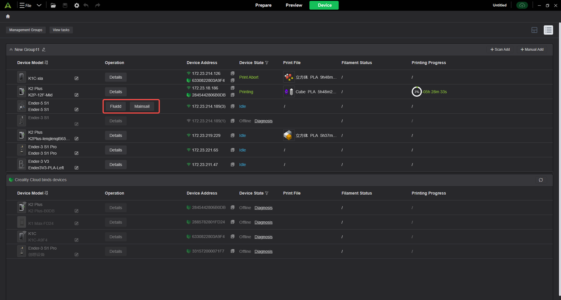Image resolution: width=561 pixels, height=300 pixels.
Task: Click the K2Plus-lenglengl565 print file thumbnail
Action: [x=288, y=136]
